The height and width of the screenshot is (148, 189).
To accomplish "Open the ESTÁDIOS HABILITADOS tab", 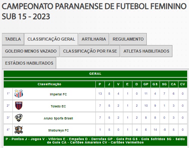I will 29,63.
